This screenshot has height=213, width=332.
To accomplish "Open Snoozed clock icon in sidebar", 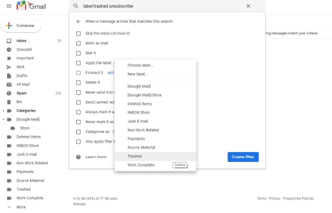I will click(x=9, y=49).
